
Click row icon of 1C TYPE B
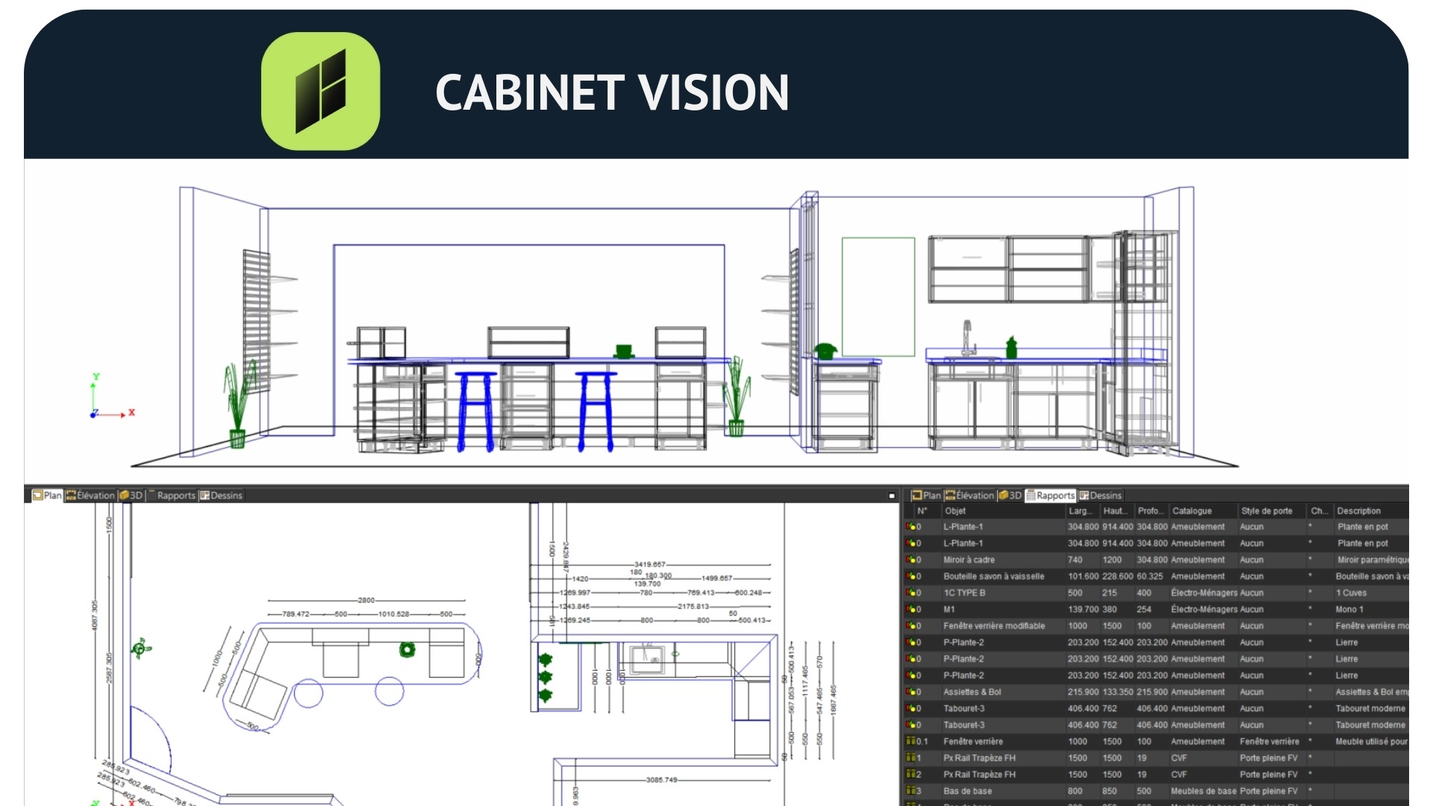(x=911, y=593)
